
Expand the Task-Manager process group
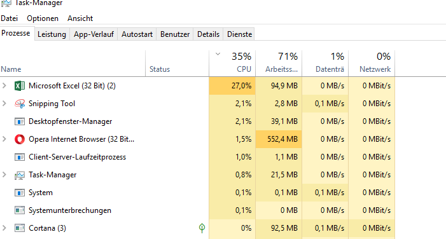(4, 175)
